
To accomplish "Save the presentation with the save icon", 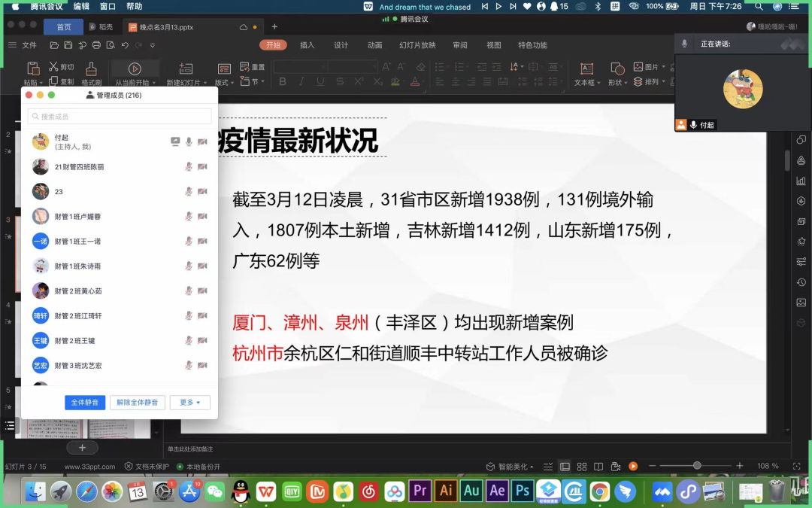I will 68,45.
